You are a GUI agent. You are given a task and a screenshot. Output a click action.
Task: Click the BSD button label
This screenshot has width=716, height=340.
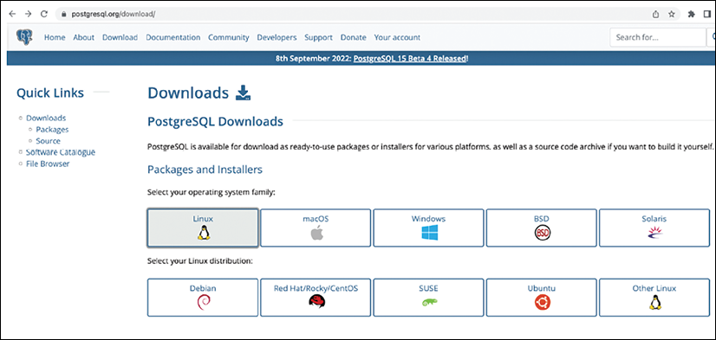[542, 219]
